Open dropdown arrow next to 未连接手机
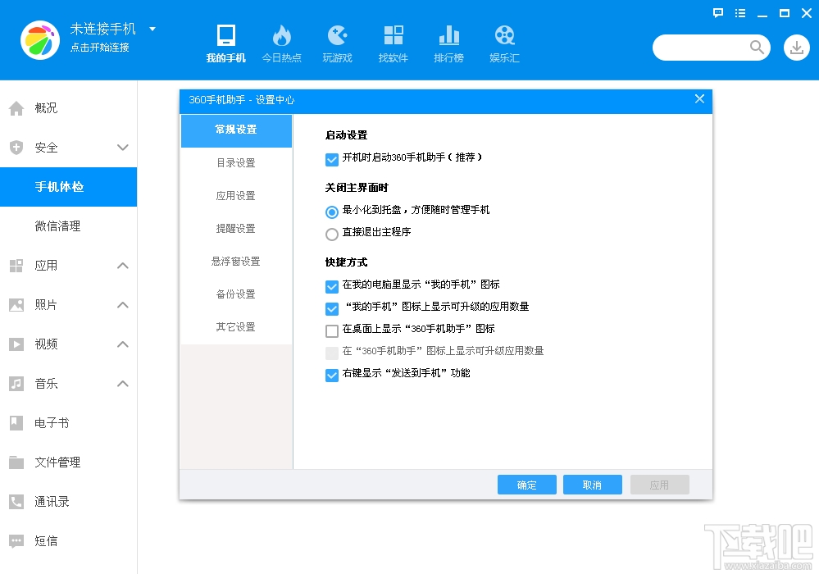Screen dimensions: 819x574 [x=152, y=29]
